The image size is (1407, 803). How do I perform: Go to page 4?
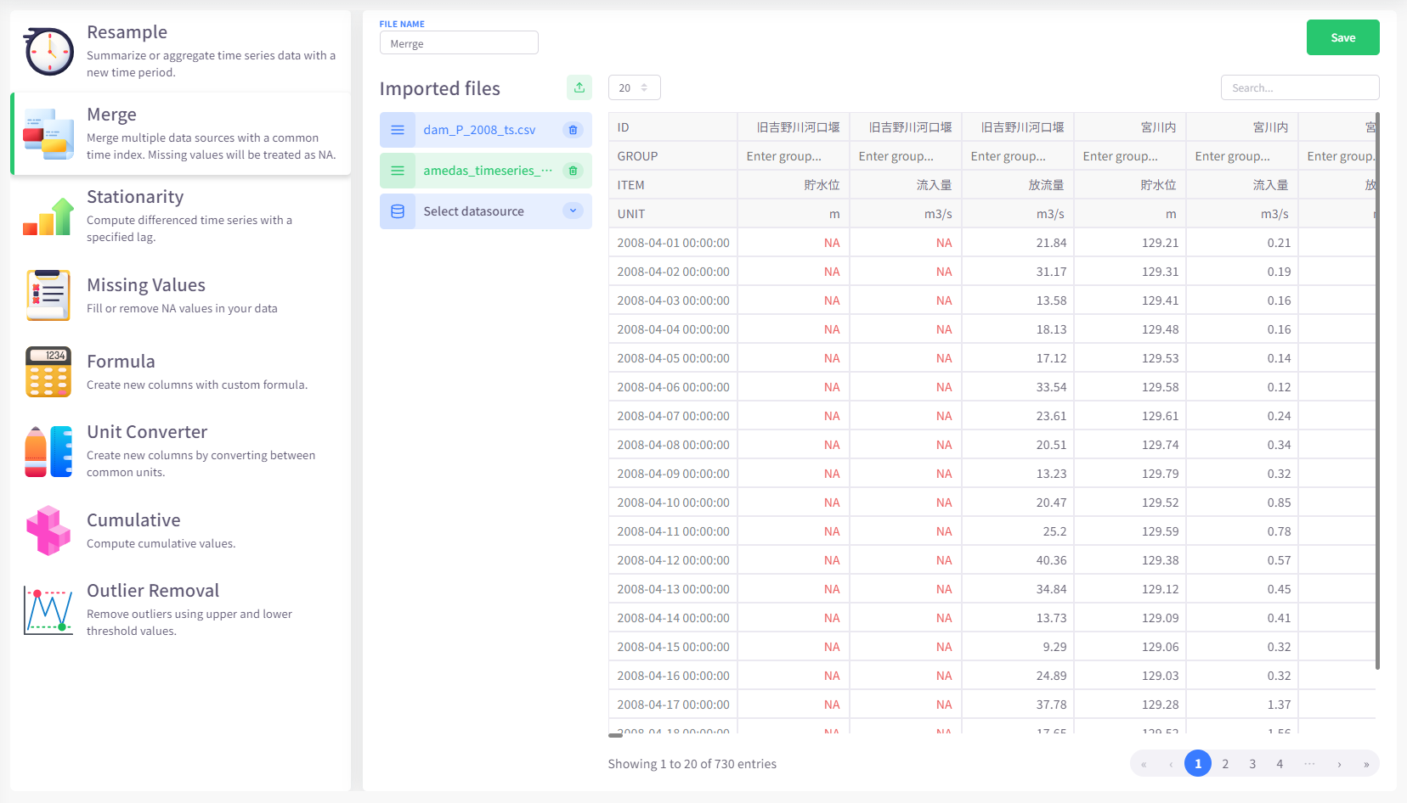(1280, 764)
